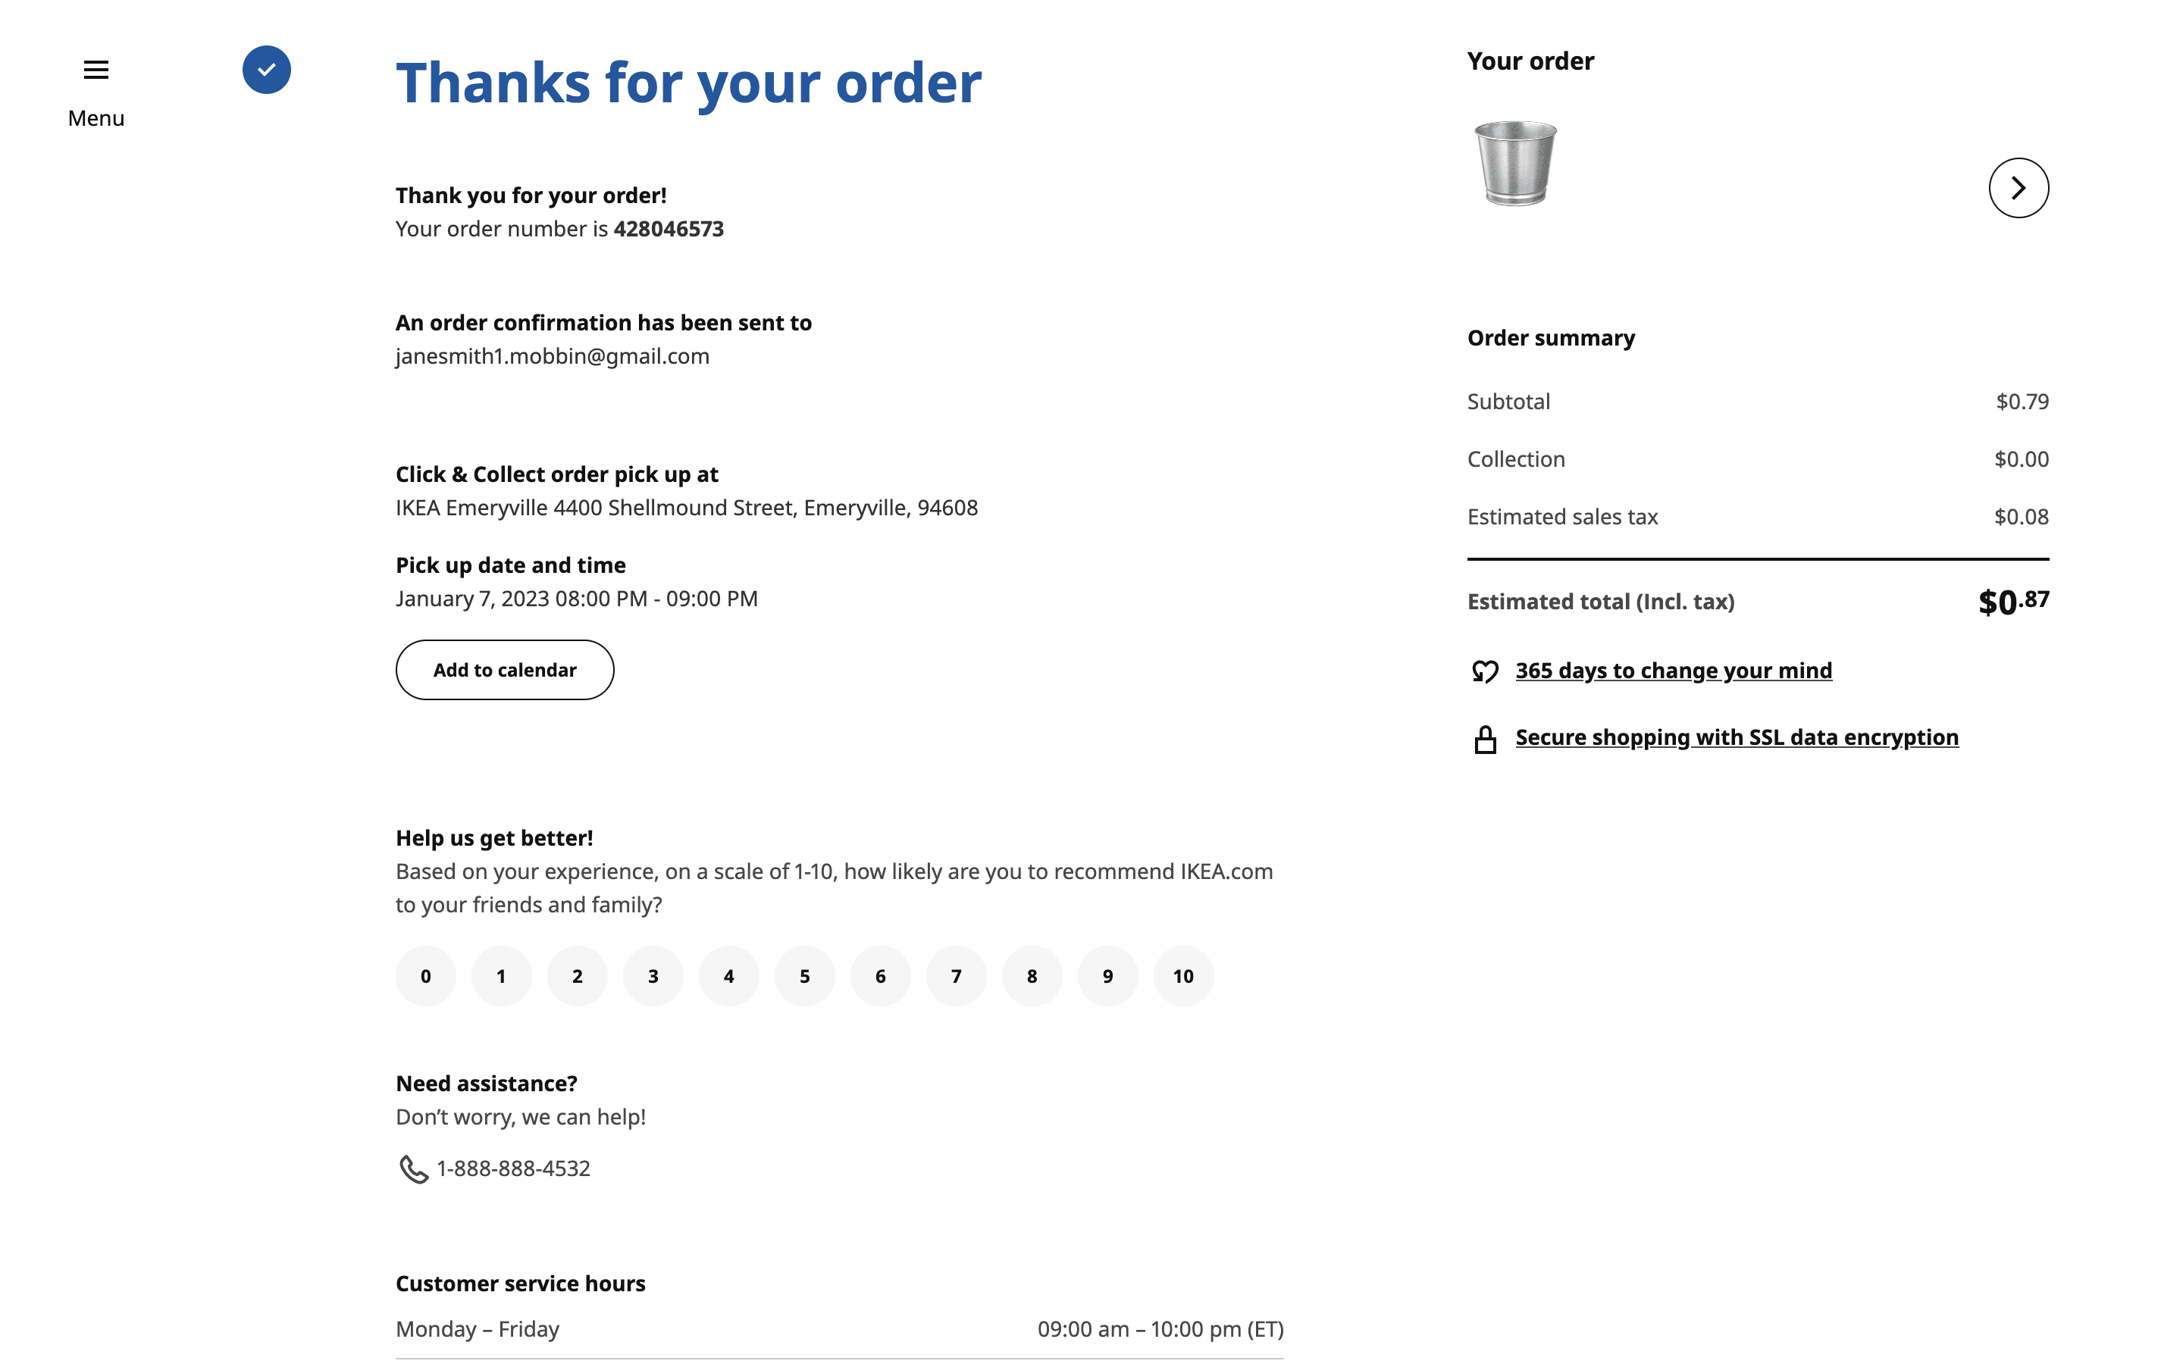The image size is (2183, 1364).
Task: Pick rating 9 on the survey scale
Action: tap(1107, 976)
